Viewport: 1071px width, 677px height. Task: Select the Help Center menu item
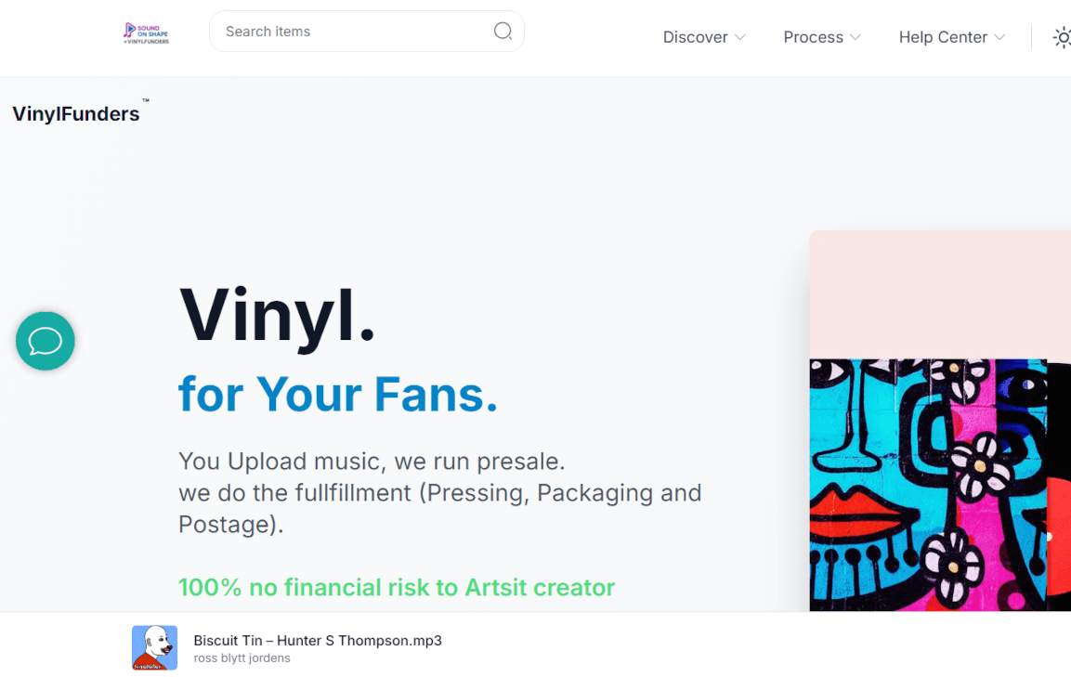(x=943, y=37)
